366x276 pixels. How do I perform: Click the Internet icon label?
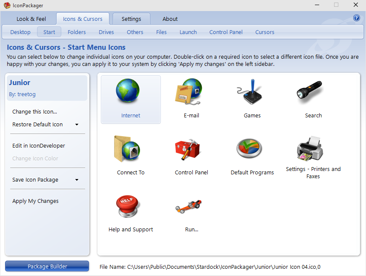(131, 116)
